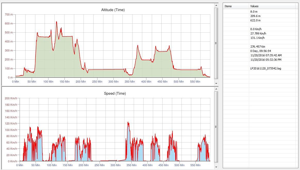Click the 200 m altitude axis label
The height and width of the screenshot is (170, 300).
9,59
